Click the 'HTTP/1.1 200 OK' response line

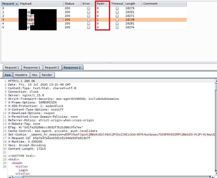22,81
